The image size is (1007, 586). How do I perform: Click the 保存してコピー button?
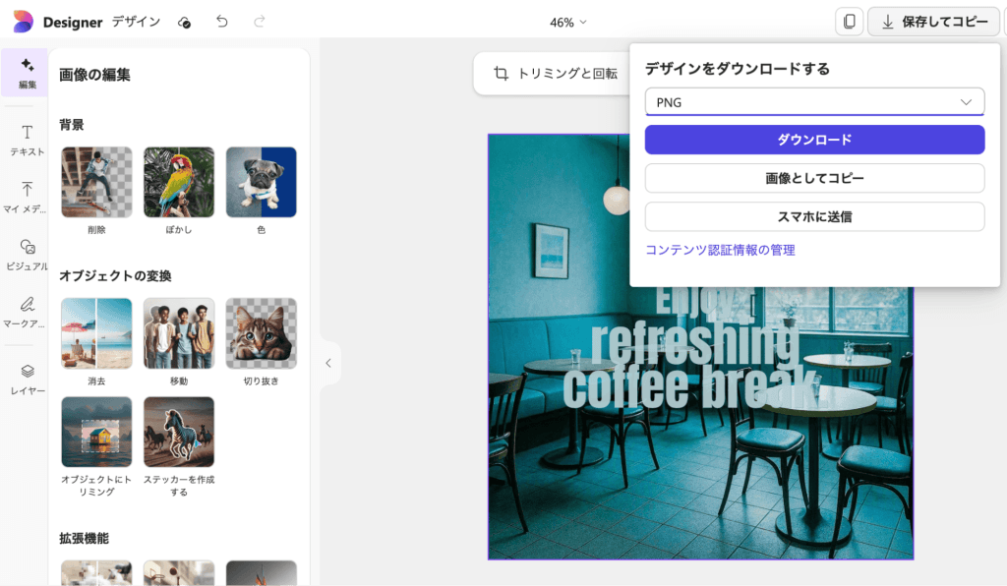934,22
